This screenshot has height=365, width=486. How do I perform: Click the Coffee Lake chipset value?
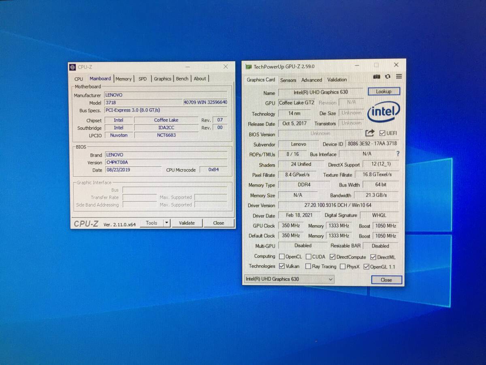click(166, 120)
